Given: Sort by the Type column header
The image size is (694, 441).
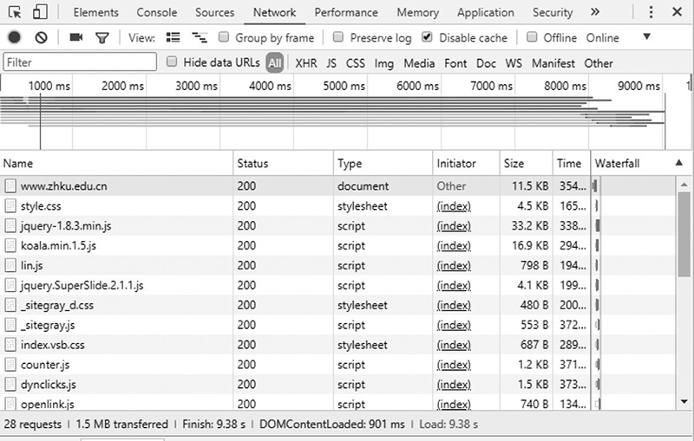Looking at the screenshot, I should (383, 163).
